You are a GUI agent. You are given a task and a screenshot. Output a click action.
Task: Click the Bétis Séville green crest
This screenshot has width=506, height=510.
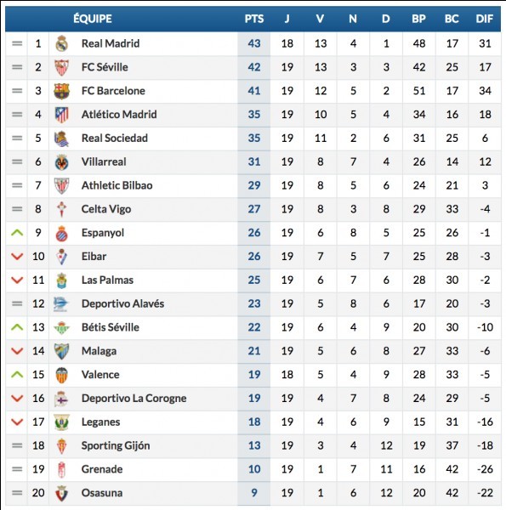(x=61, y=327)
